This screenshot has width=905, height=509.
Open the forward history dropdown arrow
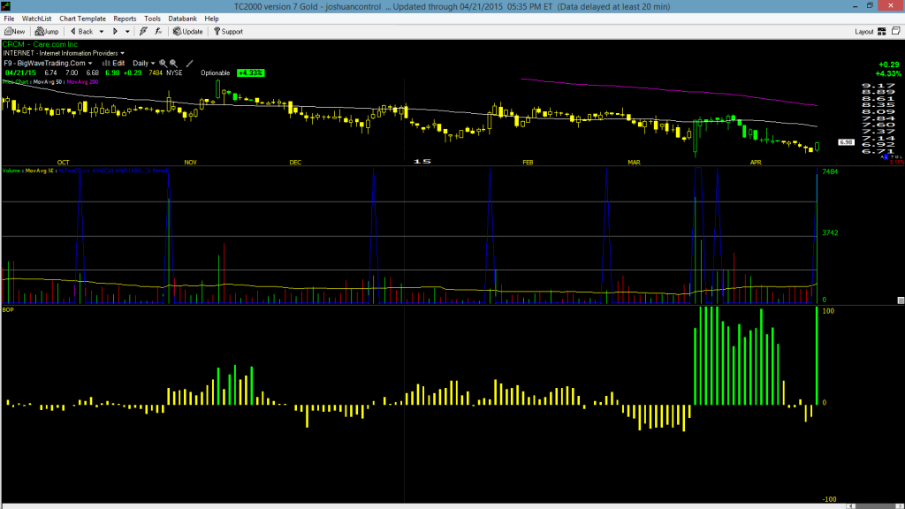pos(127,32)
